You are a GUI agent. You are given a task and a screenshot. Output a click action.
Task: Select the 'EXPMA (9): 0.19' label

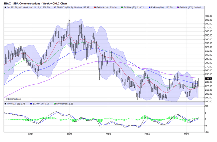(41, 104)
